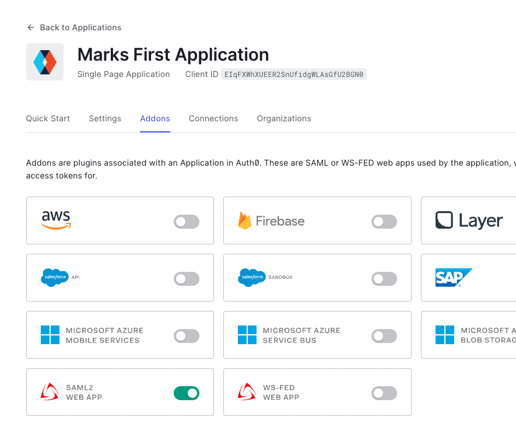The height and width of the screenshot is (434, 516).
Task: Turn on Microsoft Azure Service Bus
Action: (x=384, y=336)
